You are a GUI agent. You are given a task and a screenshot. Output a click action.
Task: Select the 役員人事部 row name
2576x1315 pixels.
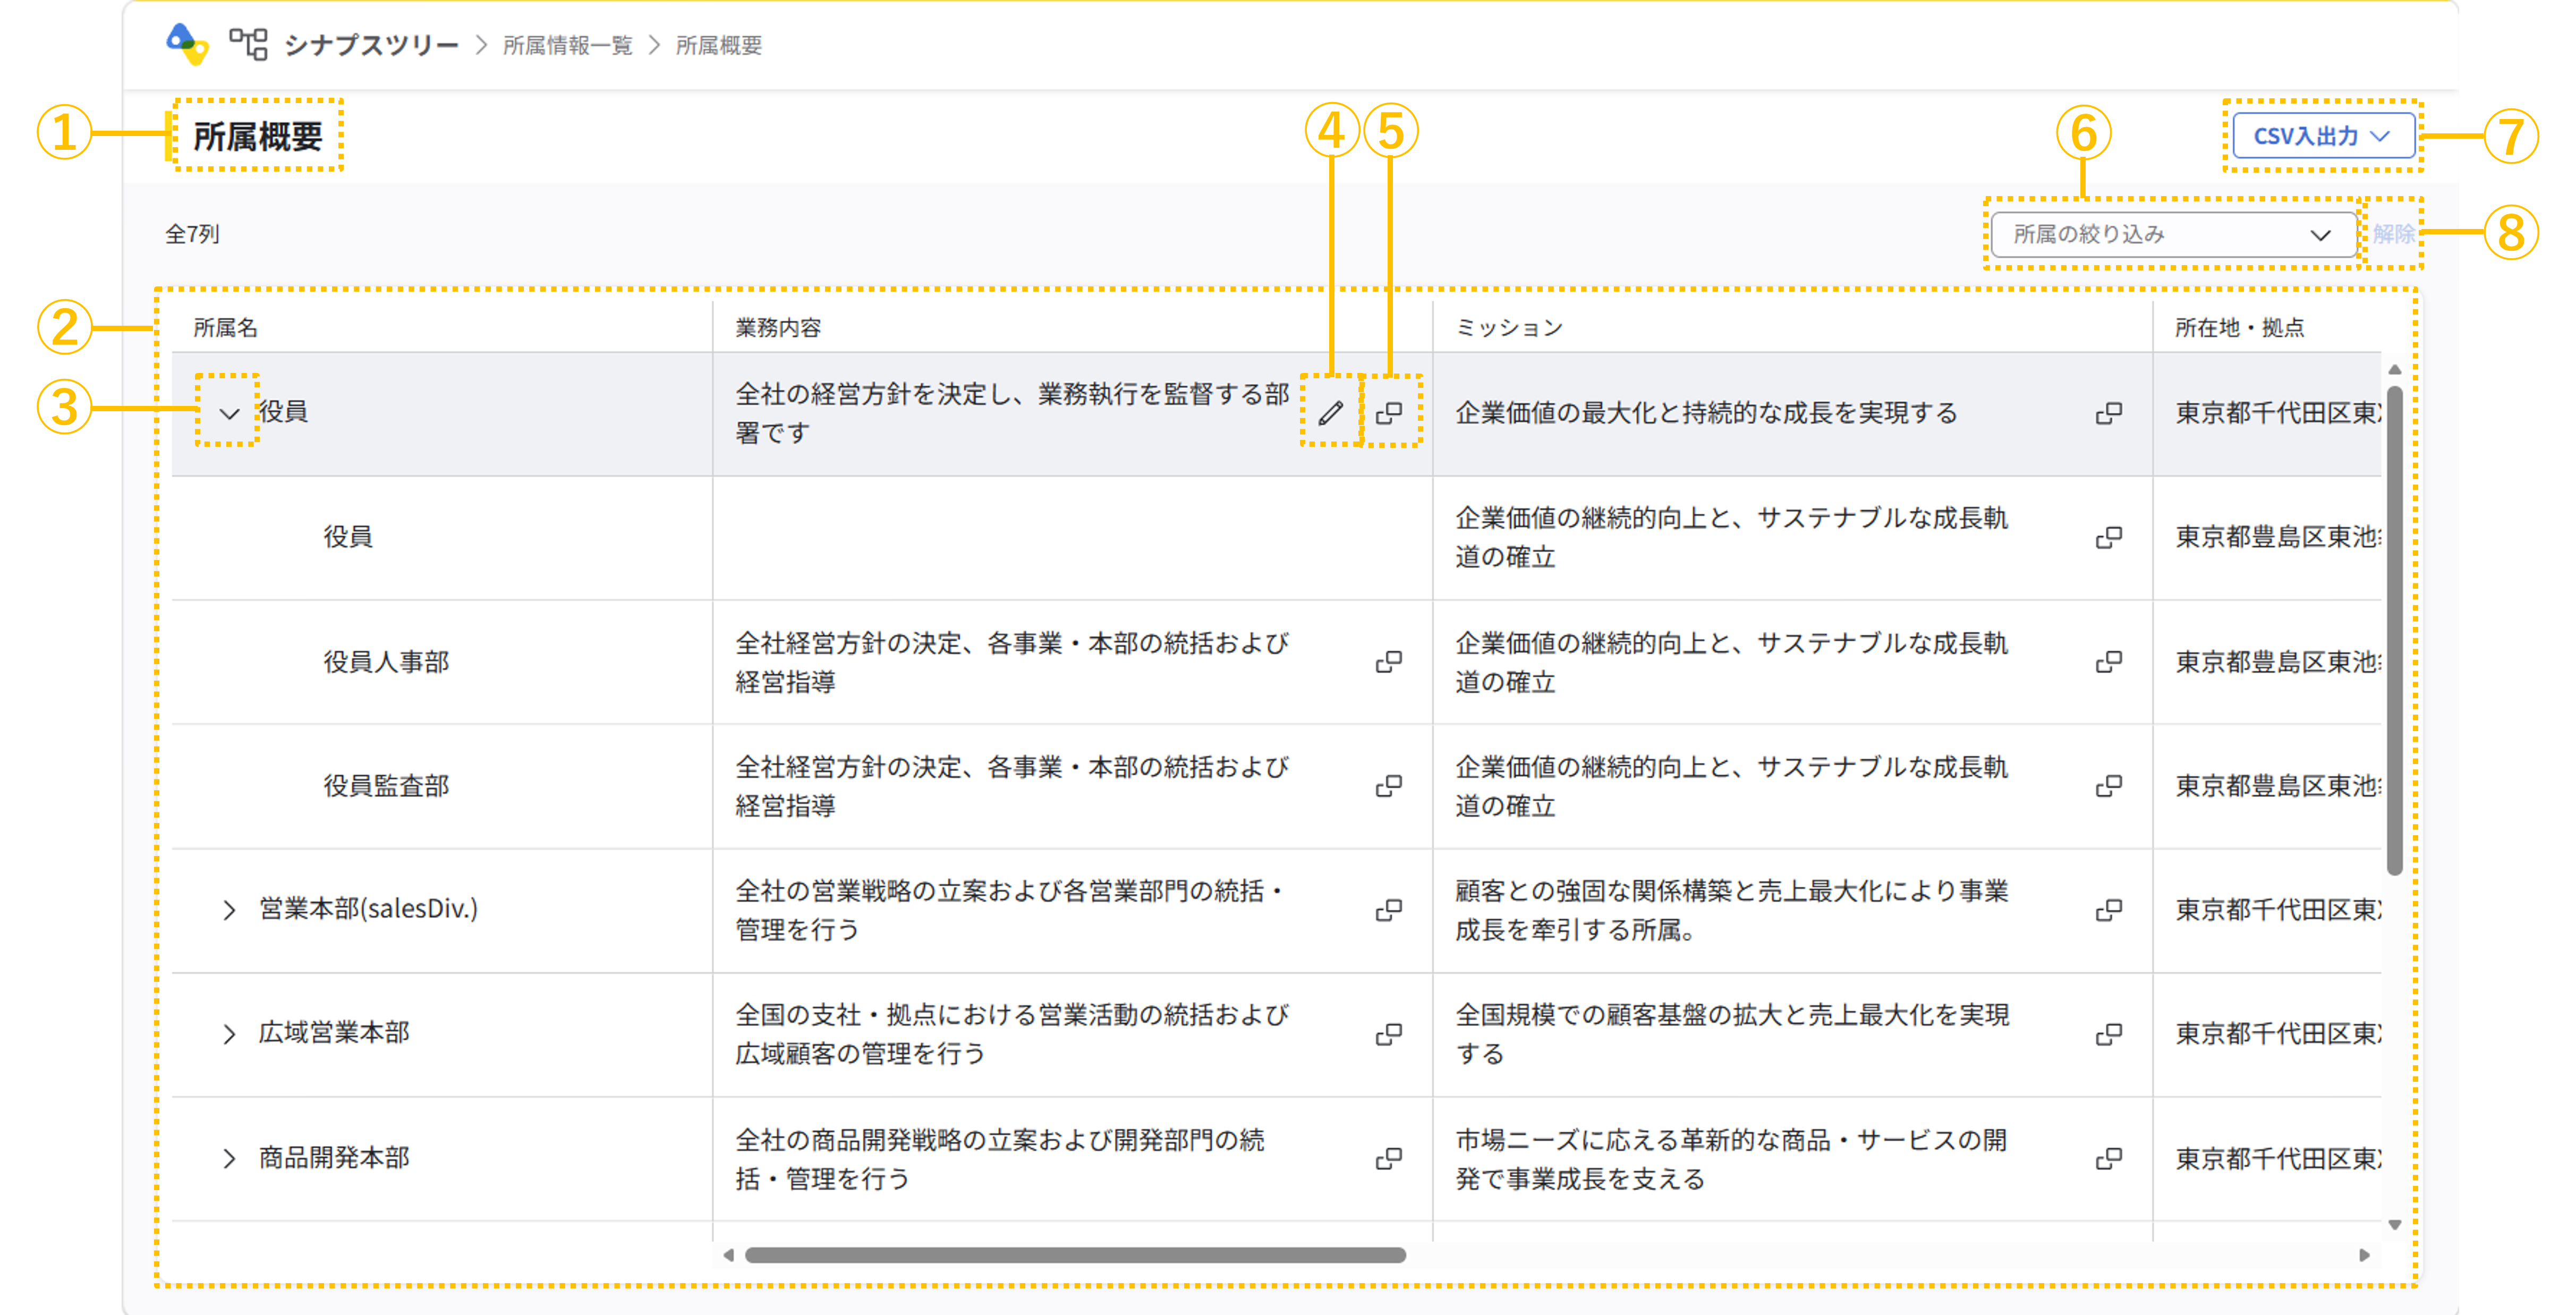pyautogui.click(x=386, y=661)
